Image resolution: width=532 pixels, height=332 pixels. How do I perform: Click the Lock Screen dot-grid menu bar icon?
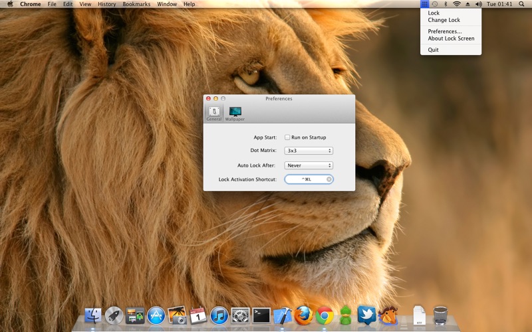[x=424, y=4]
